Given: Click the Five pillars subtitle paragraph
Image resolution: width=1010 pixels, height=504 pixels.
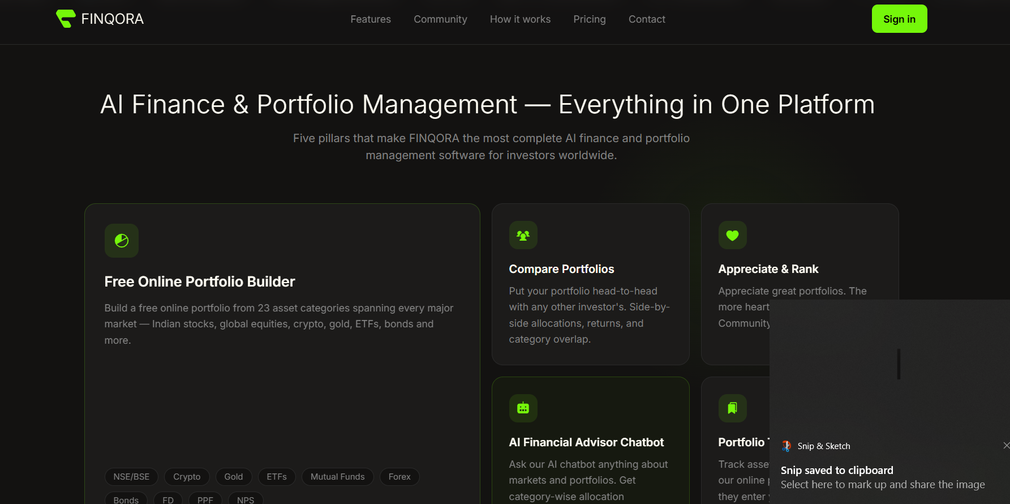Looking at the screenshot, I should [x=491, y=147].
